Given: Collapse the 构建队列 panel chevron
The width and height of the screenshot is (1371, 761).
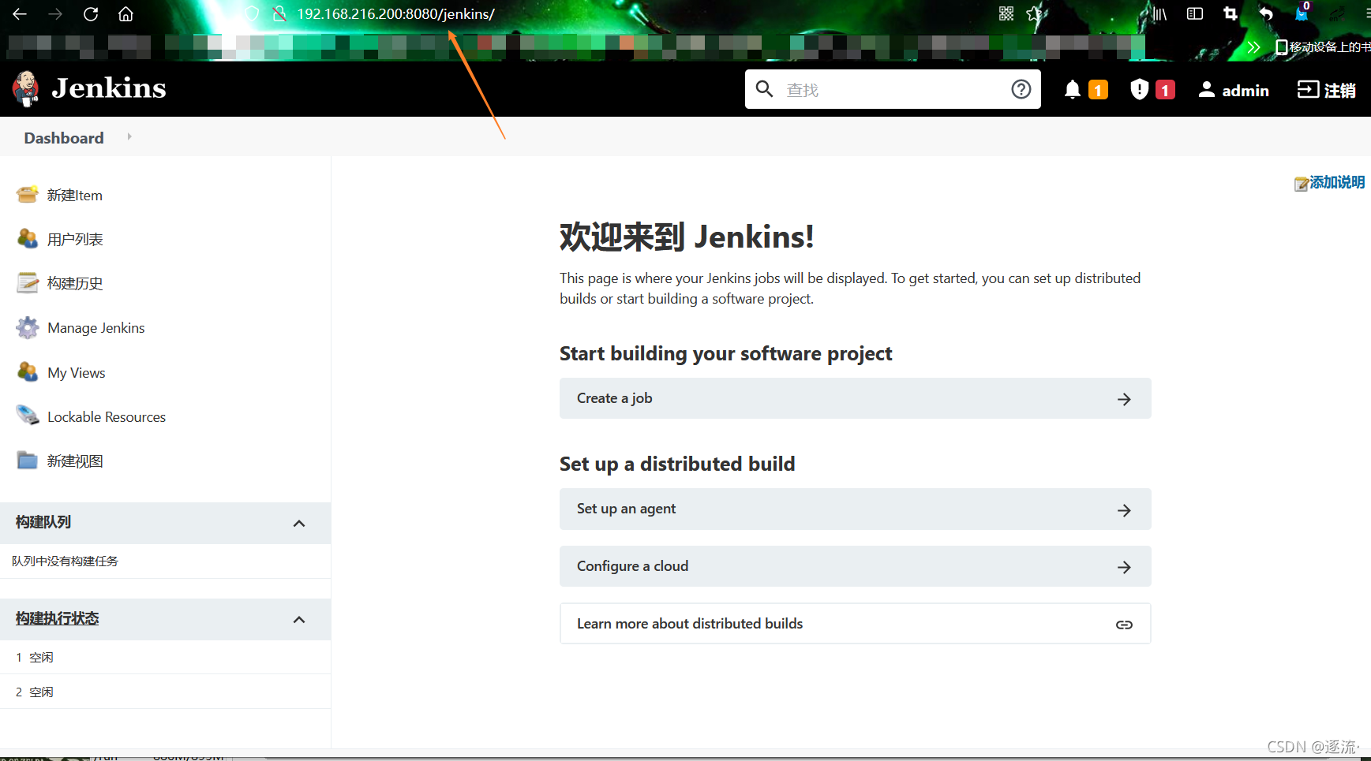Looking at the screenshot, I should point(299,524).
